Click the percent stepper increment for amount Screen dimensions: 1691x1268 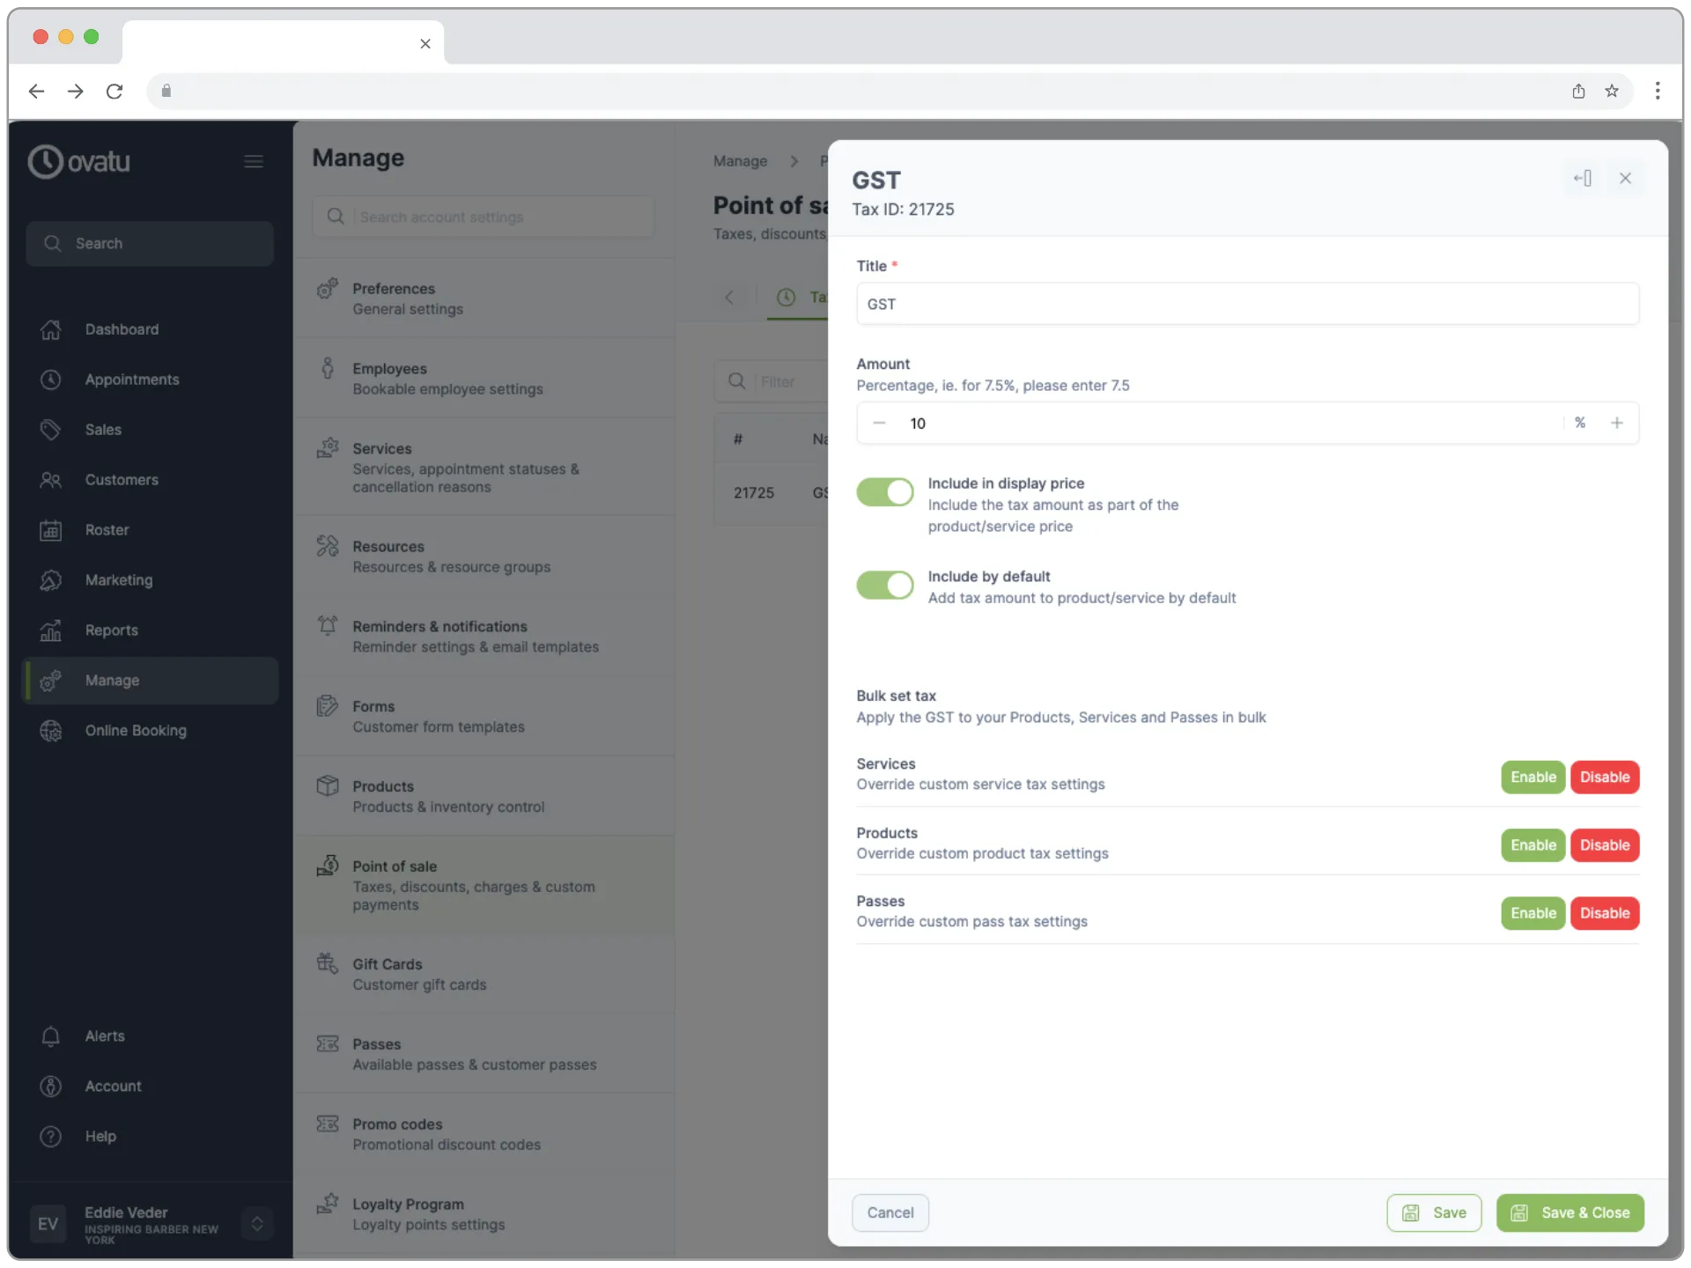[1616, 422]
